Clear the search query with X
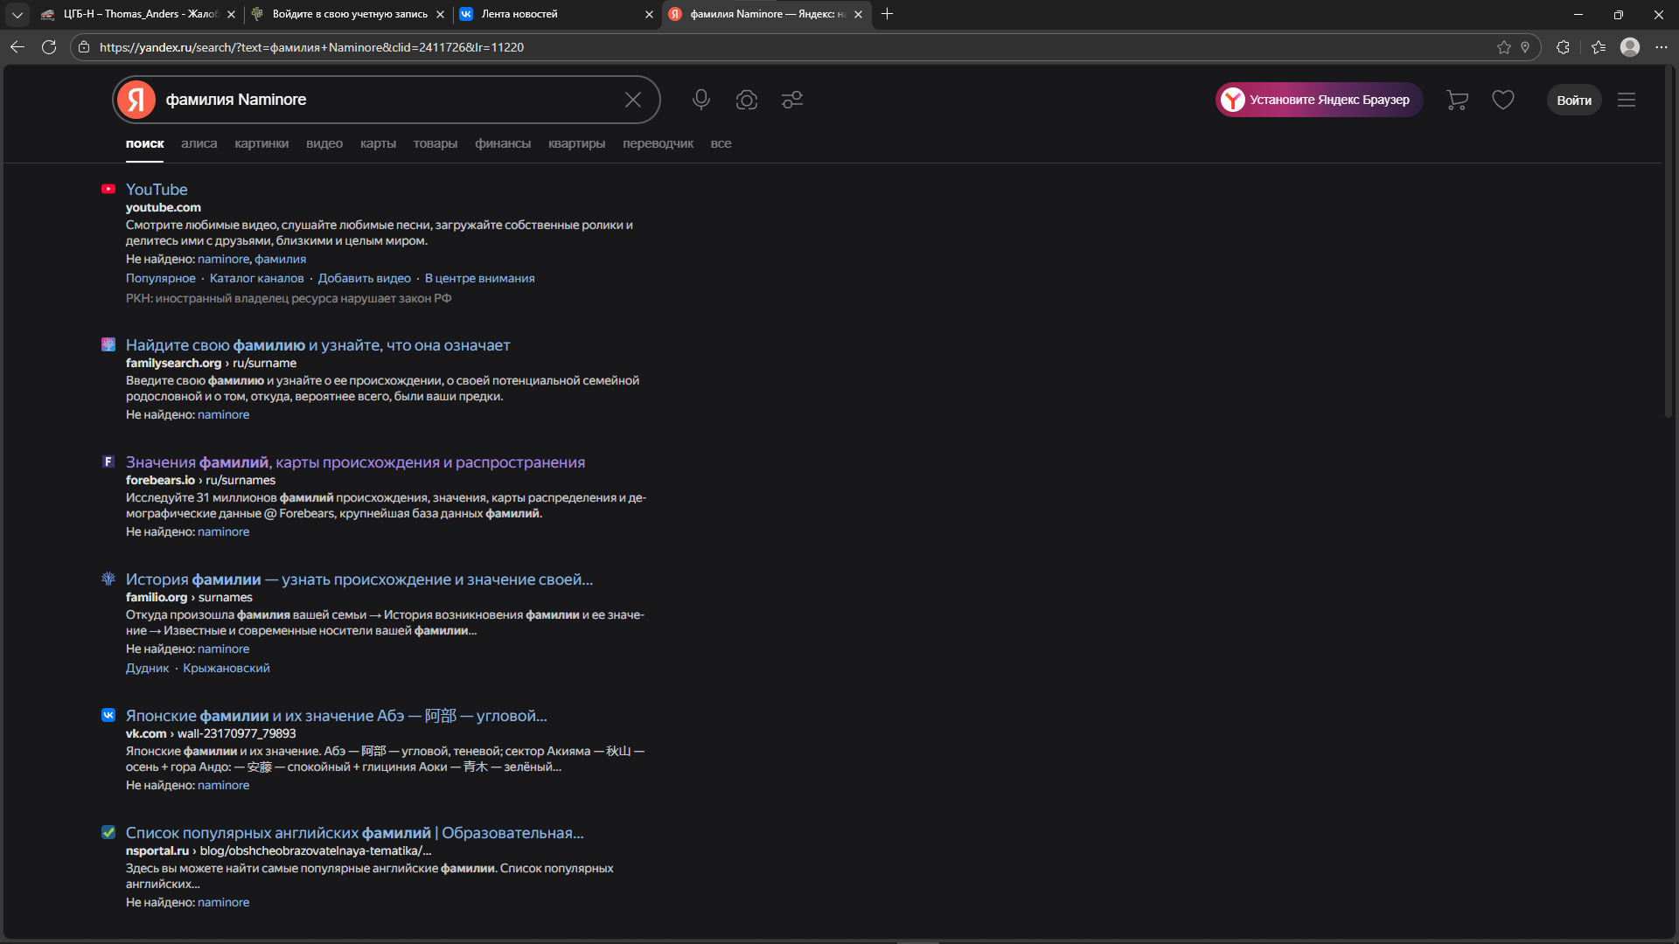The height and width of the screenshot is (944, 1679). [x=633, y=100]
